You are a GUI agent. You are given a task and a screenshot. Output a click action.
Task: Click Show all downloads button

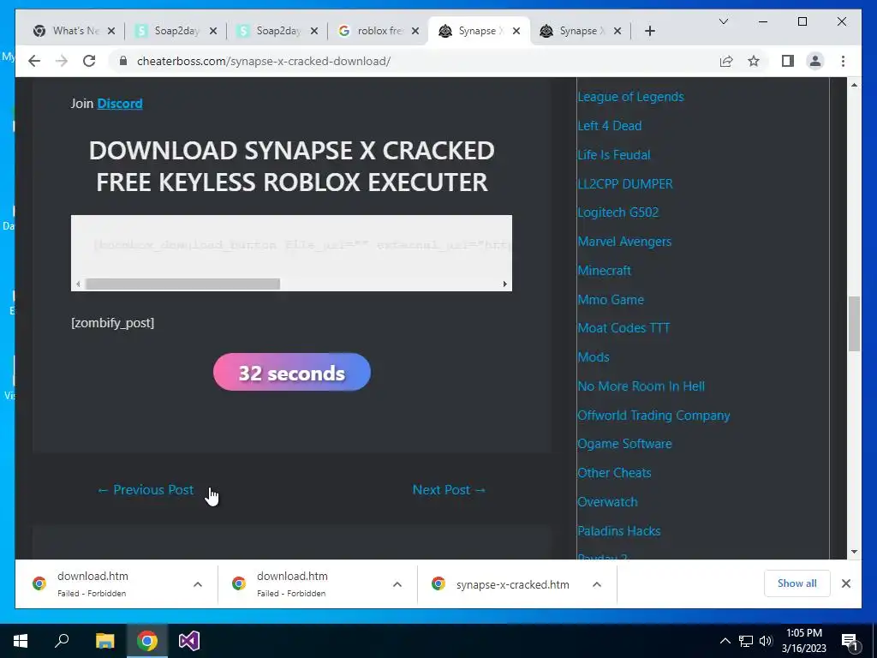pos(797,583)
